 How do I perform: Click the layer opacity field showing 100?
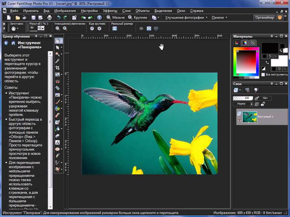(x=243, y=98)
